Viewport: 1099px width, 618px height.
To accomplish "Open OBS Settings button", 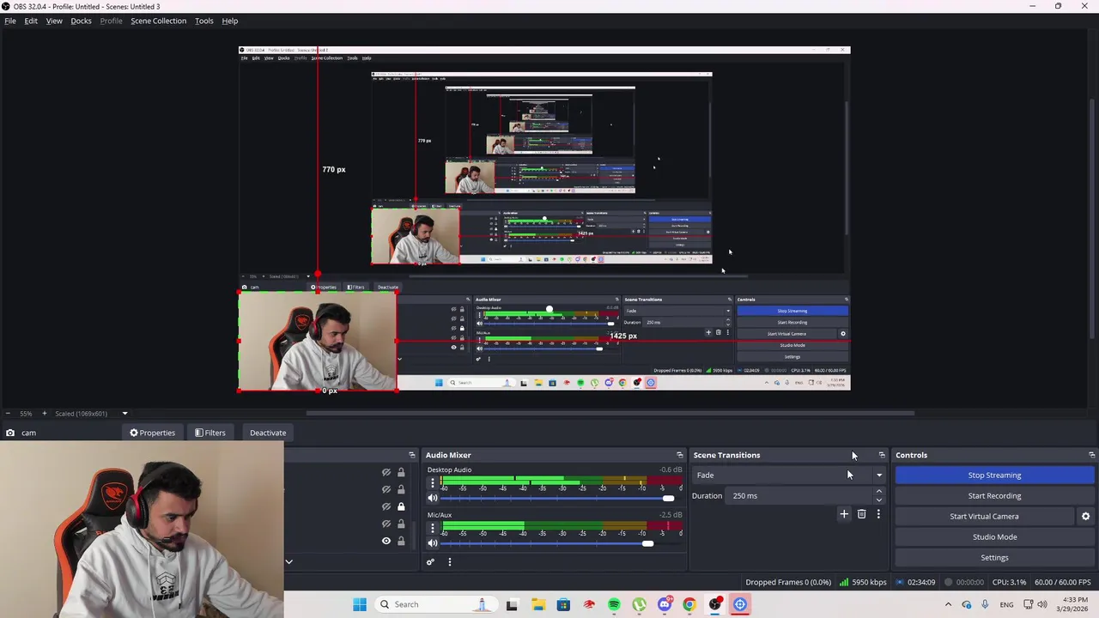I will (994, 558).
